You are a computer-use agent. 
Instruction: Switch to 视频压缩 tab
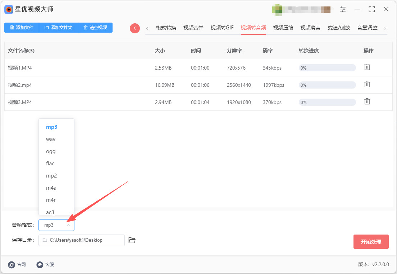[283, 28]
